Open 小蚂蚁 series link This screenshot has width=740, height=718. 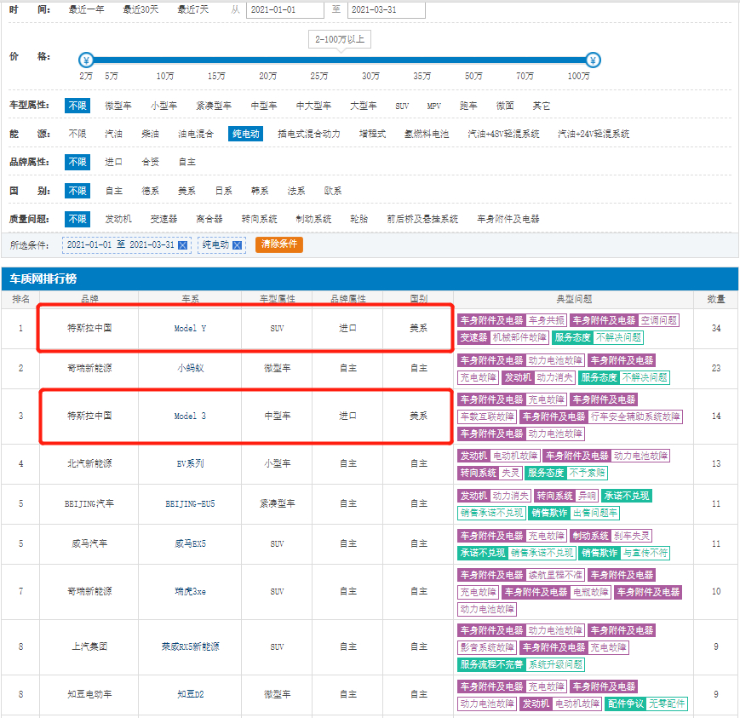tap(190, 368)
